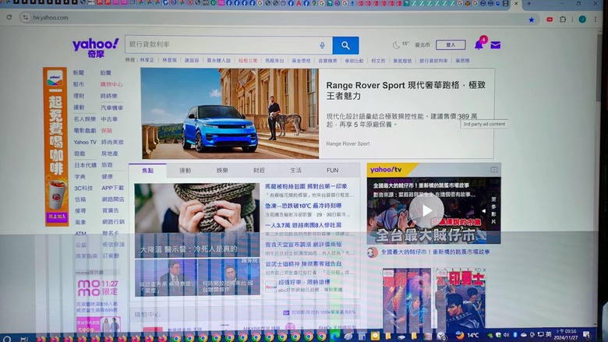
Task: Click the Yahoo TV panel corner icon
Action: click(493, 170)
